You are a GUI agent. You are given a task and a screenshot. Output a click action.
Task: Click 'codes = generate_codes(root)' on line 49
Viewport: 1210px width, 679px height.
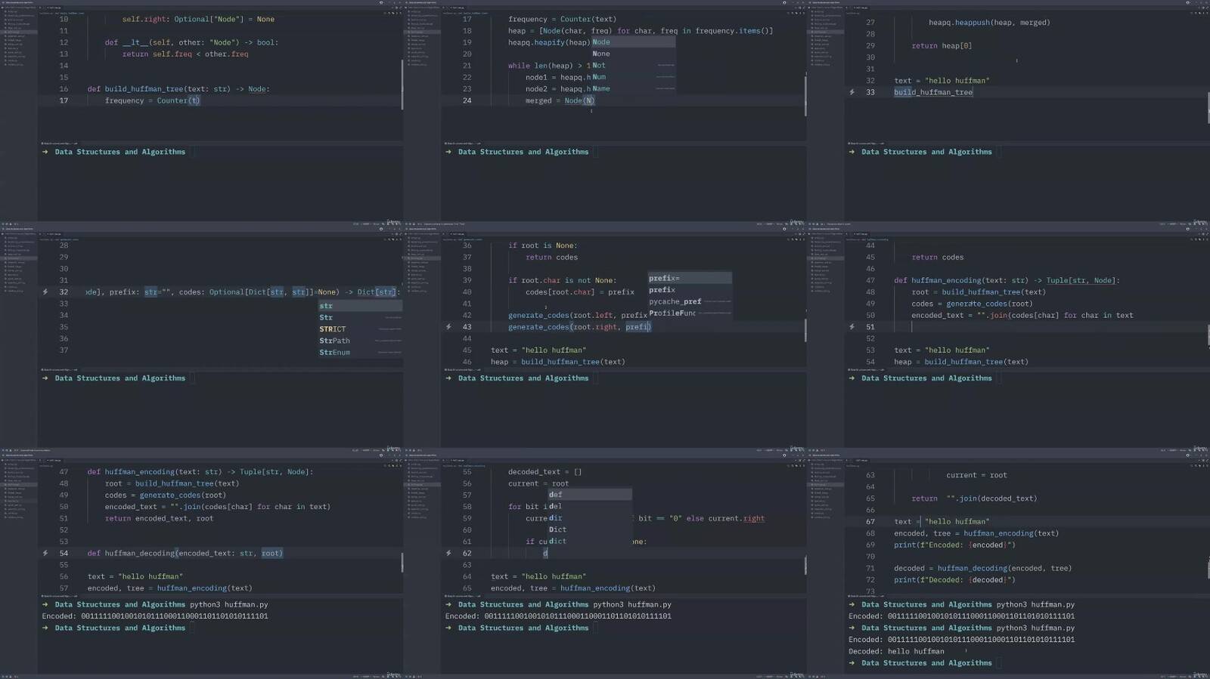click(971, 304)
